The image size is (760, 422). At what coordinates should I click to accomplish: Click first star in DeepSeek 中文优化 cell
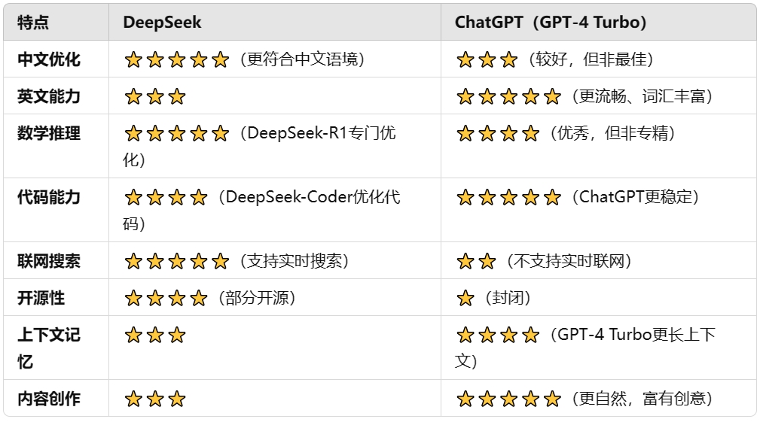coord(133,60)
